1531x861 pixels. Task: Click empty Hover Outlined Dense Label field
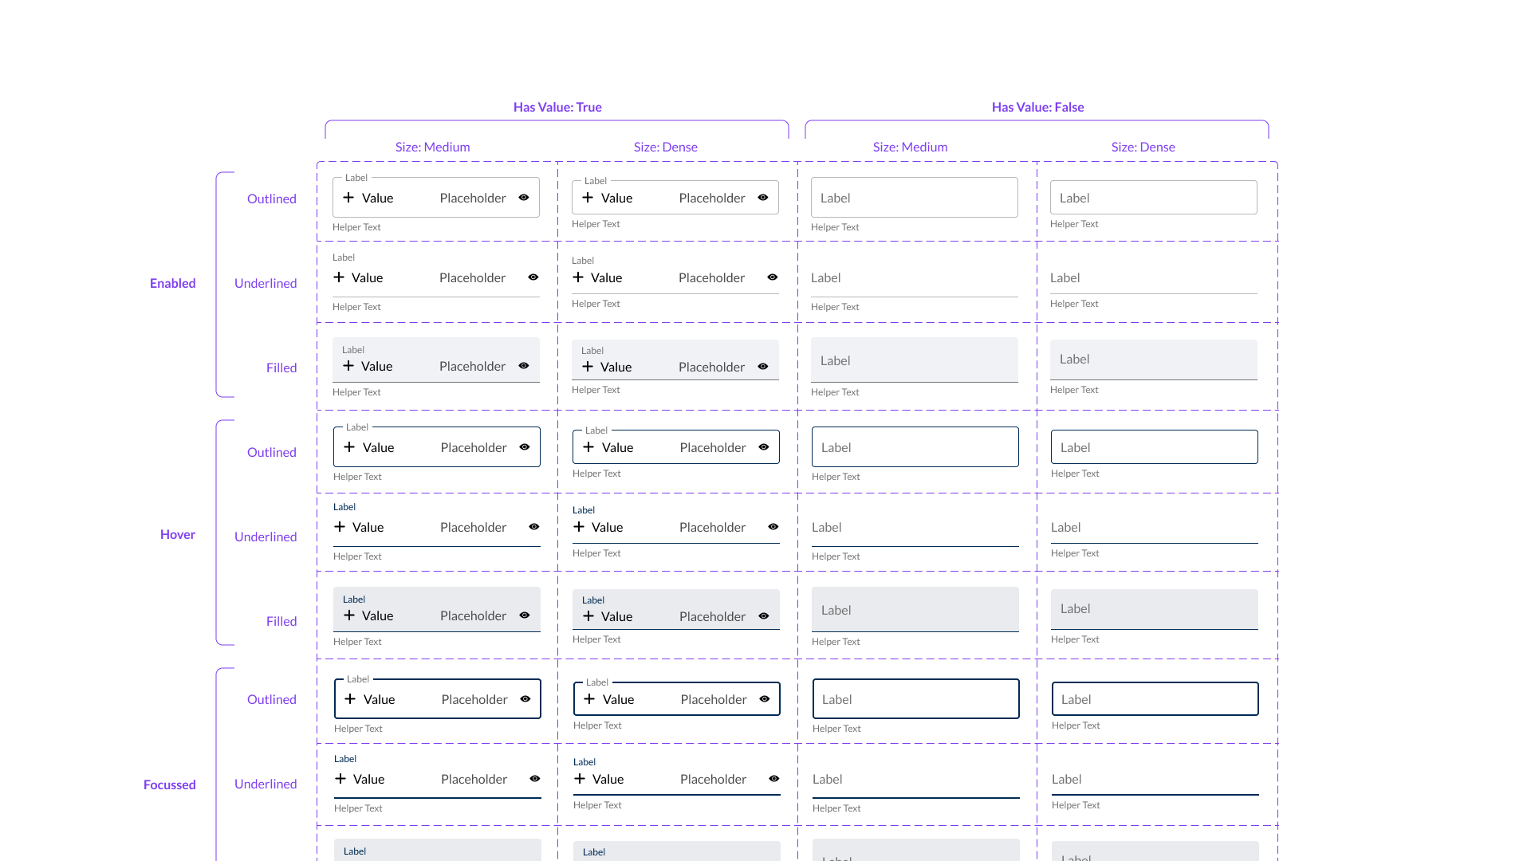click(x=1154, y=447)
